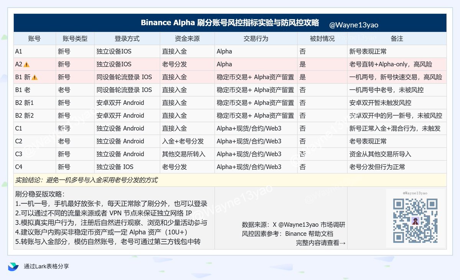Click the 'B1 老' account cell
This screenshot has width=460, height=280.
(34, 90)
